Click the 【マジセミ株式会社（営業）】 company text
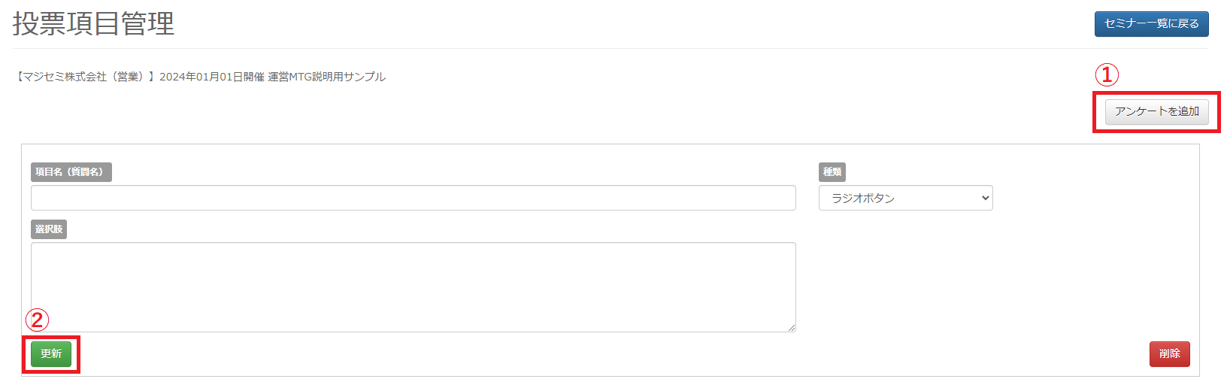 click(x=86, y=77)
